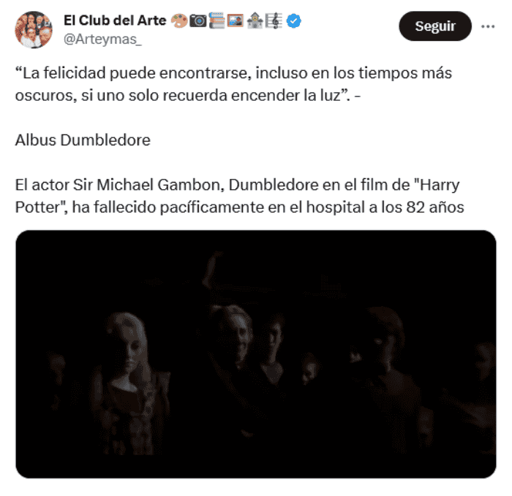Click the blue verified badge
The height and width of the screenshot is (496, 512).
pyautogui.click(x=293, y=21)
